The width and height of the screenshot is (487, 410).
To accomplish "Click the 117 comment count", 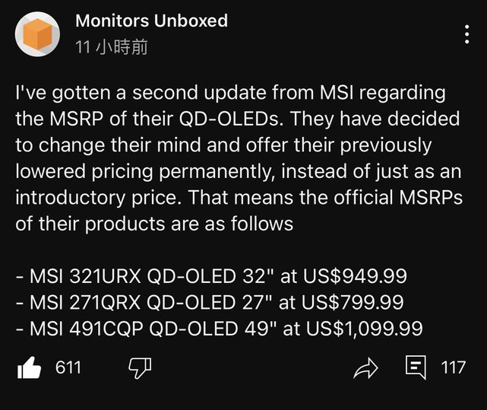I will [x=453, y=368].
